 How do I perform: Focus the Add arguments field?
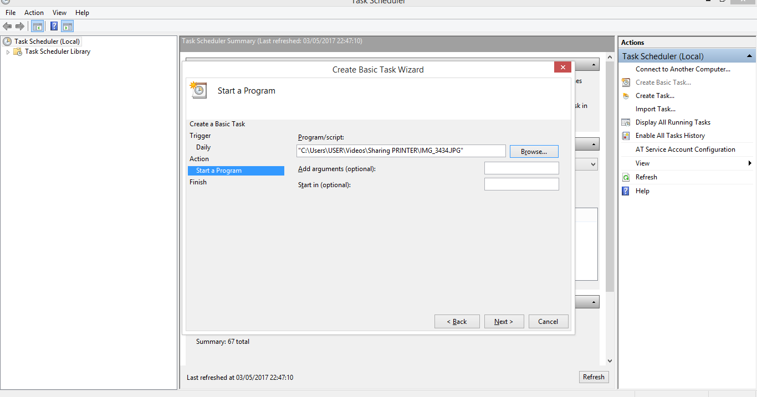[521, 168]
